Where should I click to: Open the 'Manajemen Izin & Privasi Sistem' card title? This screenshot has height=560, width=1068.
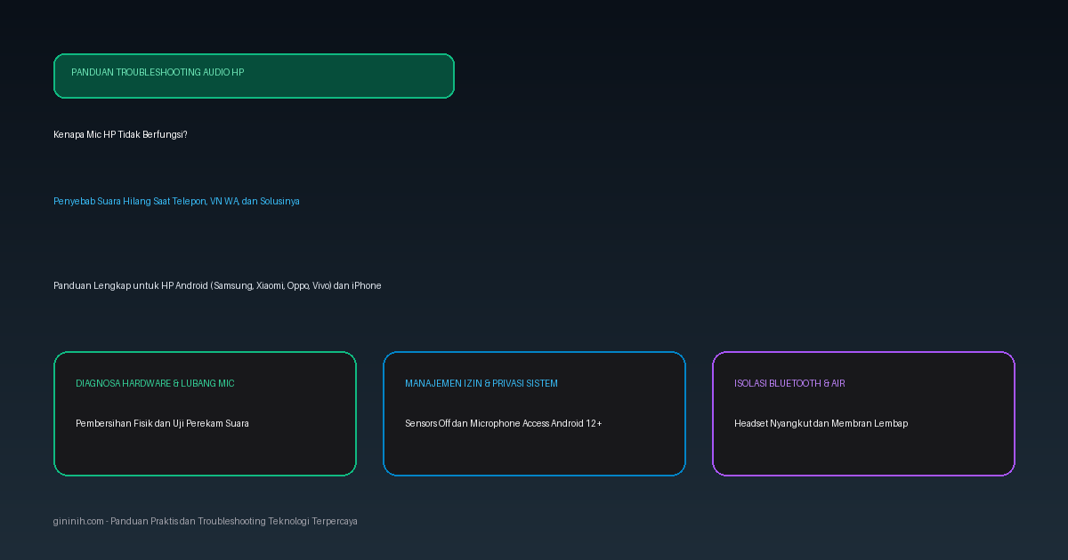pos(481,383)
